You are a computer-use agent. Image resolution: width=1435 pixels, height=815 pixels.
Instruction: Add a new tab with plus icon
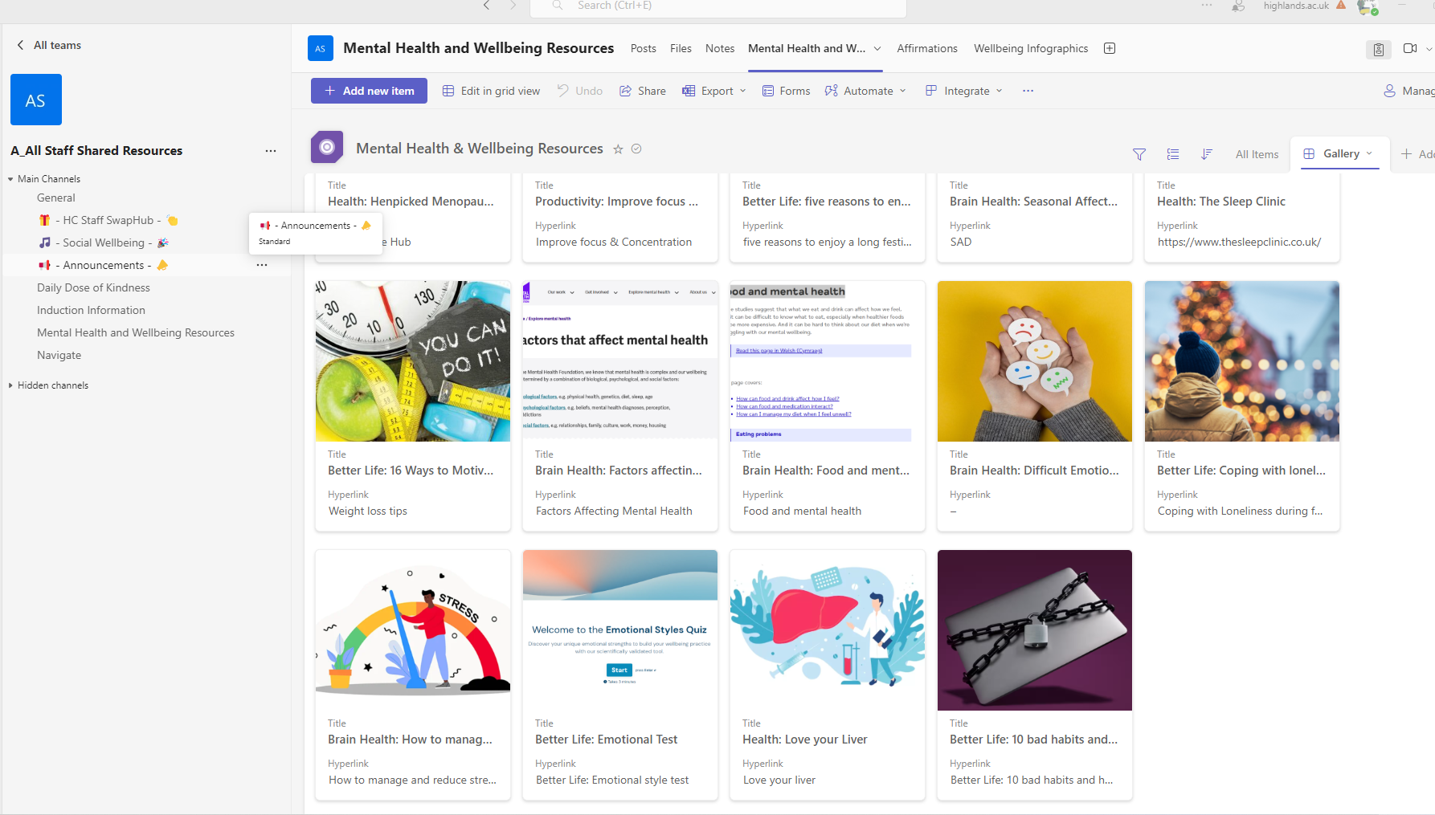pos(1110,48)
